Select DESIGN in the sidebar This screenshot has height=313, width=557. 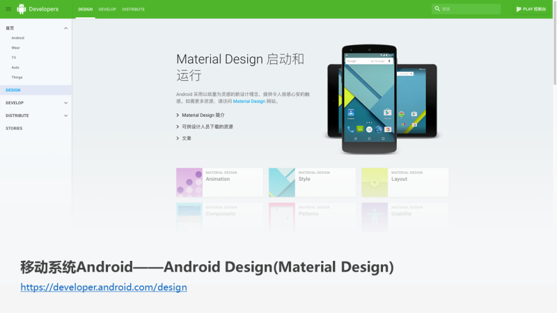point(36,90)
